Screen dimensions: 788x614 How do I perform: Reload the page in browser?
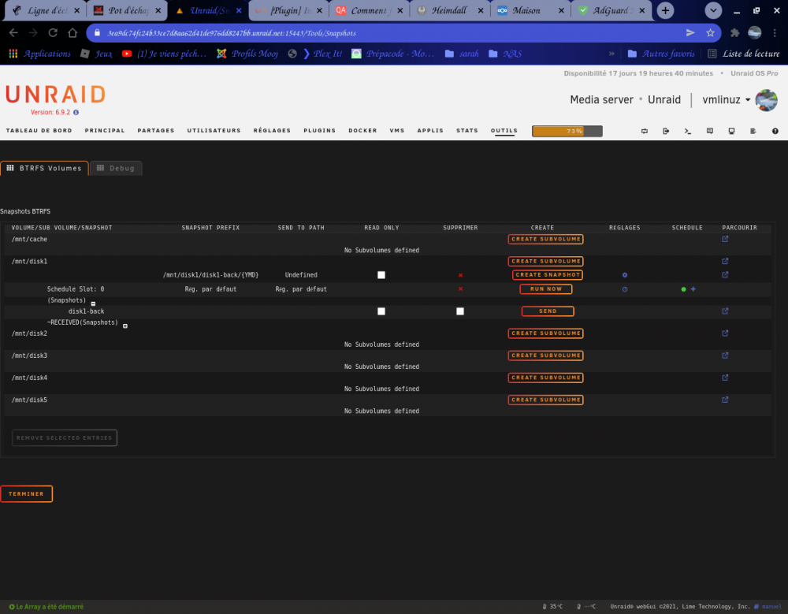[53, 32]
